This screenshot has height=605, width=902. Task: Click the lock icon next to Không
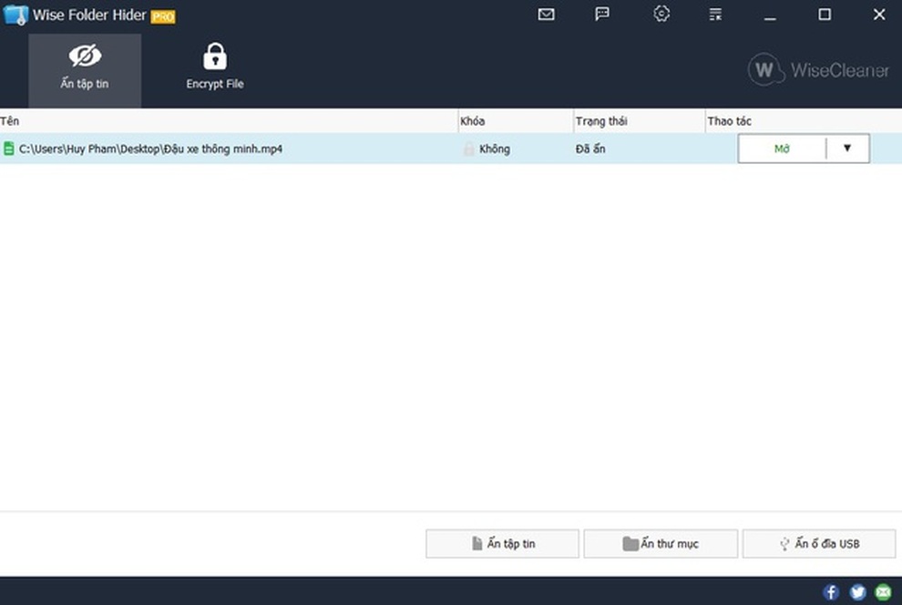click(x=469, y=149)
